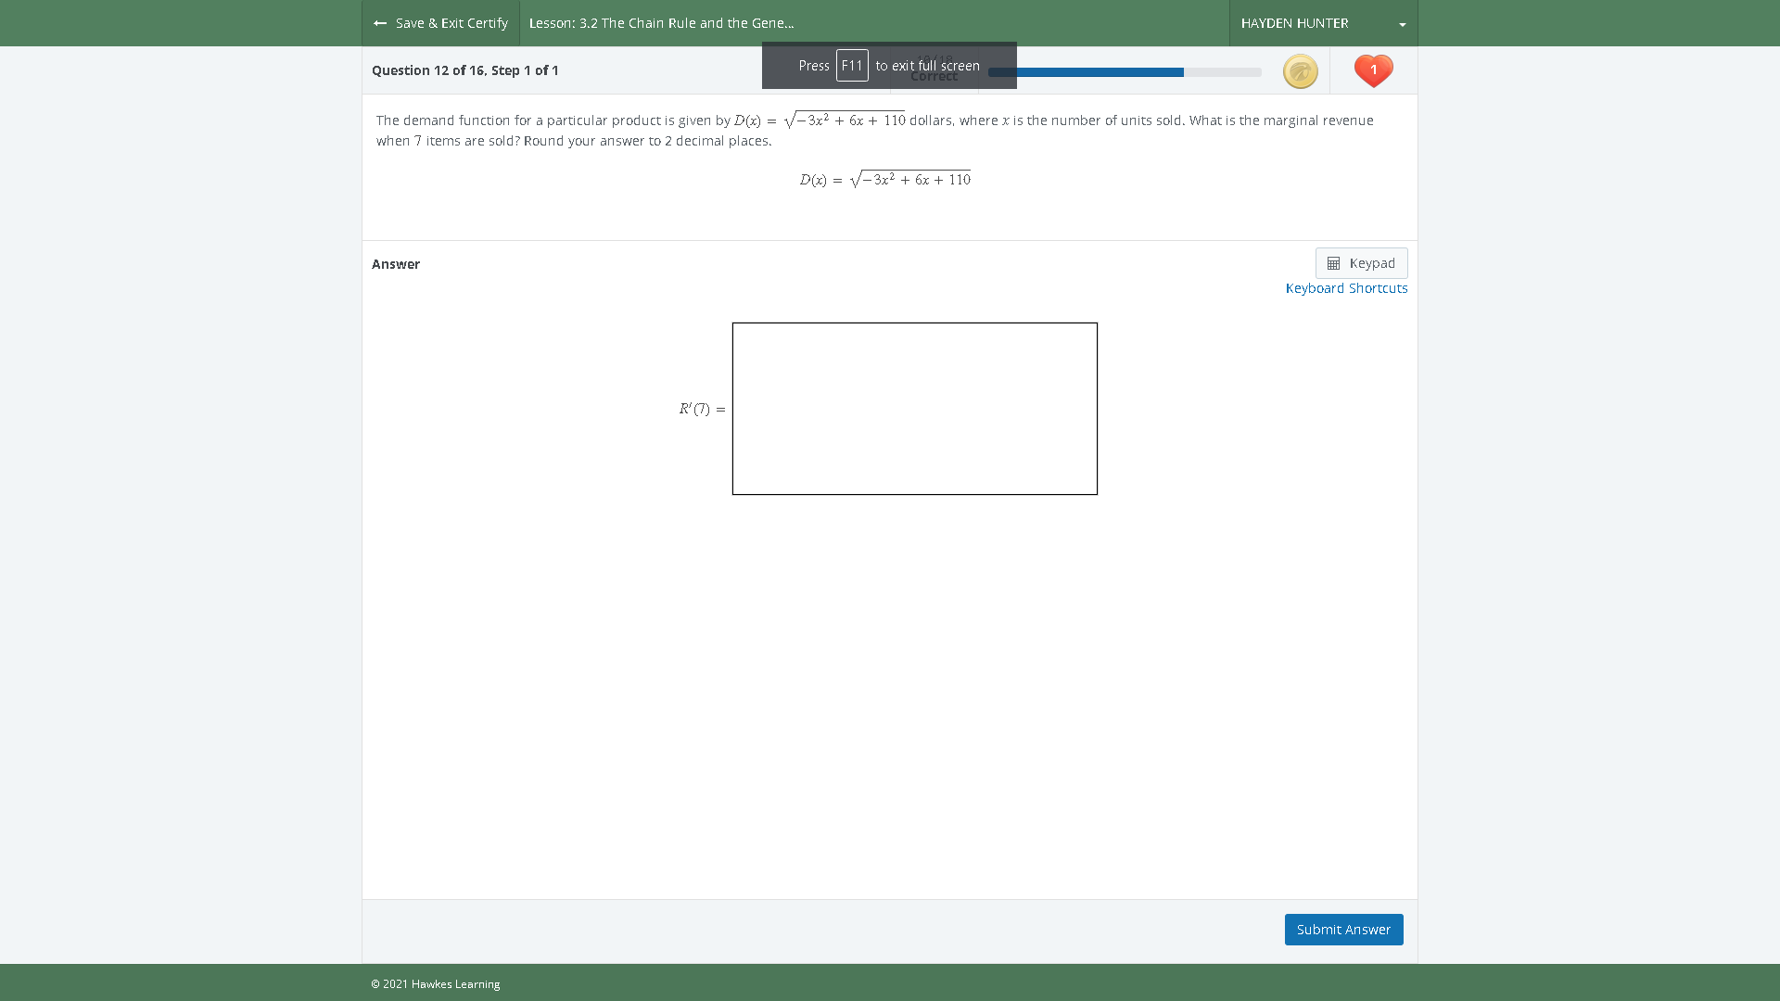Click the Question 12 of 16 header
The height and width of the screenshot is (1001, 1780).
tap(464, 70)
